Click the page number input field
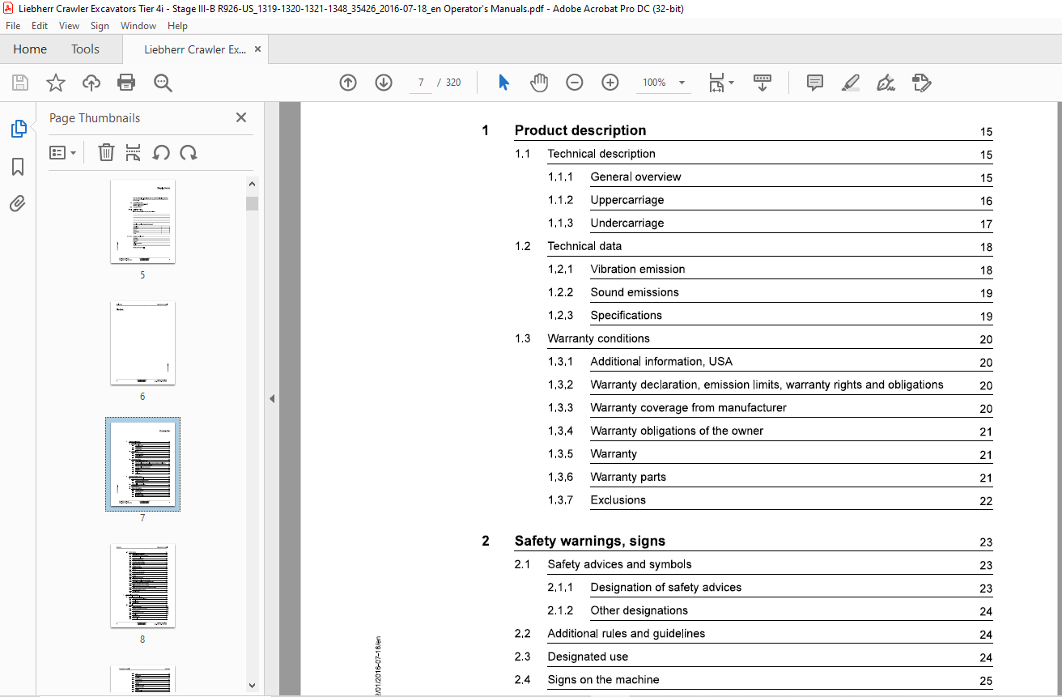1062x697 pixels. pyautogui.click(x=421, y=83)
